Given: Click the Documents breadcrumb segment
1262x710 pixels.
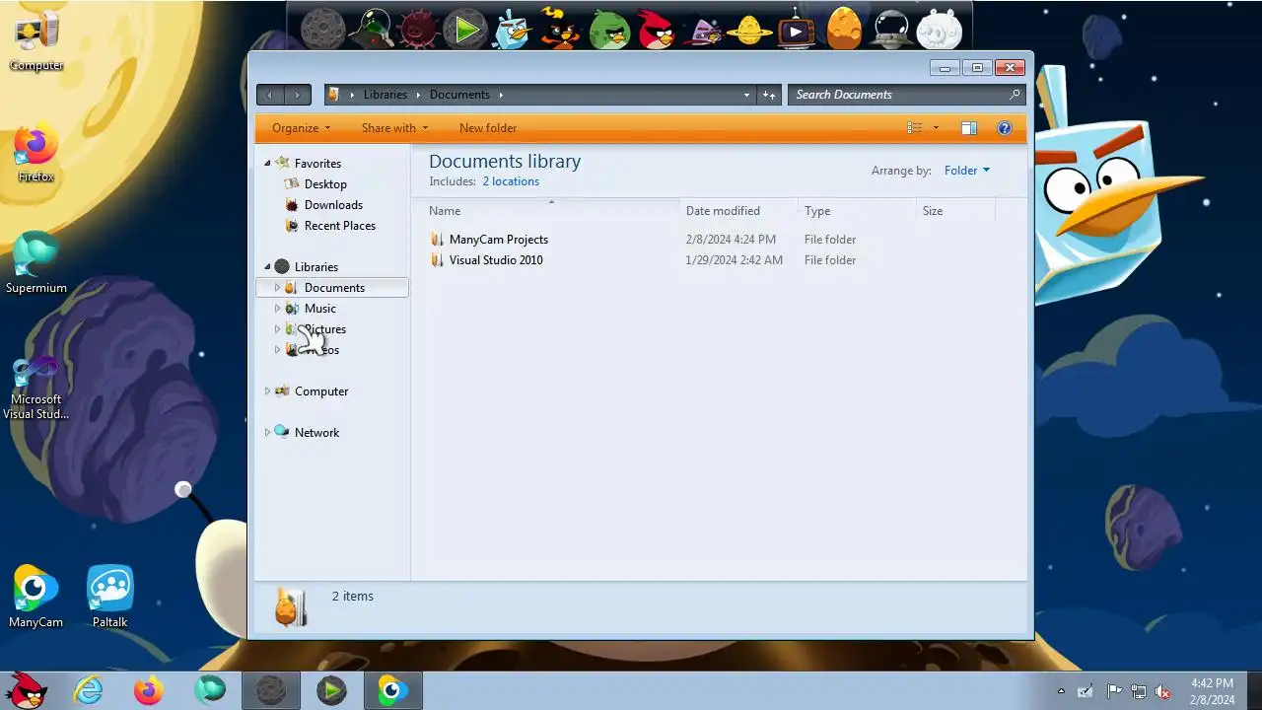Looking at the screenshot, I should point(459,95).
